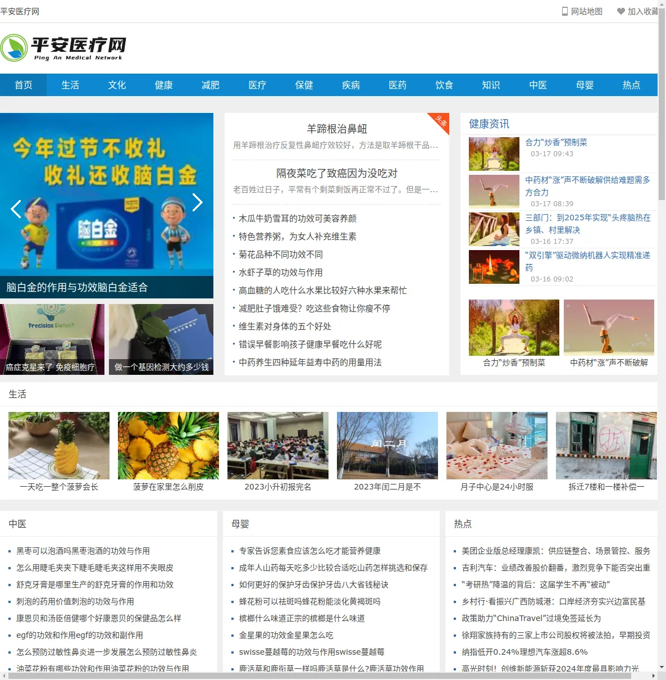
Task: Open the 生活 navigation menu item
Action: [70, 85]
